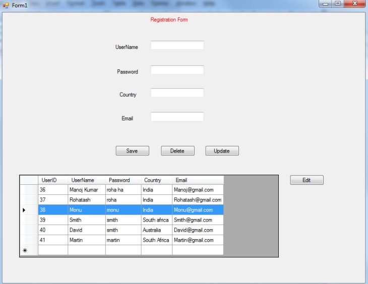Screen dimensions: 368x284
Task: Select Manoj@gmail.com email cell
Action: [198, 190]
